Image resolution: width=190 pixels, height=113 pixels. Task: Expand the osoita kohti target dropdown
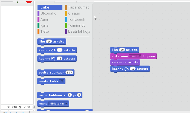(62, 81)
